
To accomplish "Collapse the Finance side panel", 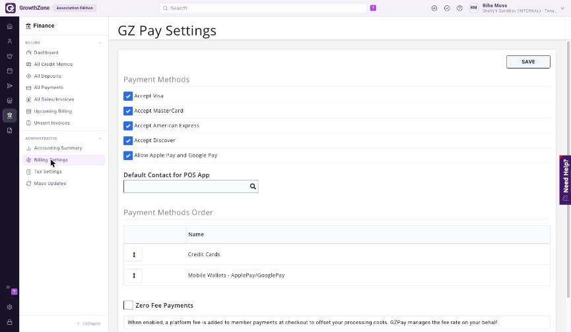I will pos(89,323).
